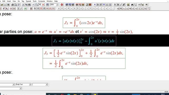The height and width of the screenshot is (95, 169).
Task: Click the equation line equal to half integral
Action: point(84,63)
